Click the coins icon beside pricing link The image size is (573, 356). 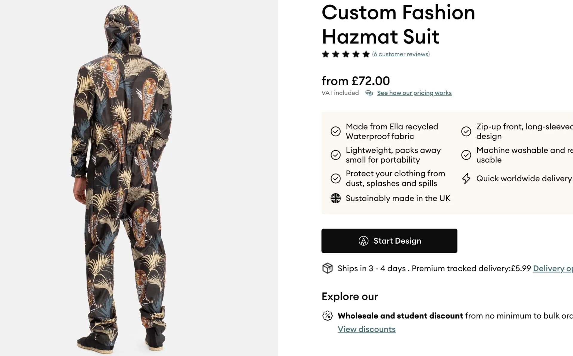click(369, 93)
